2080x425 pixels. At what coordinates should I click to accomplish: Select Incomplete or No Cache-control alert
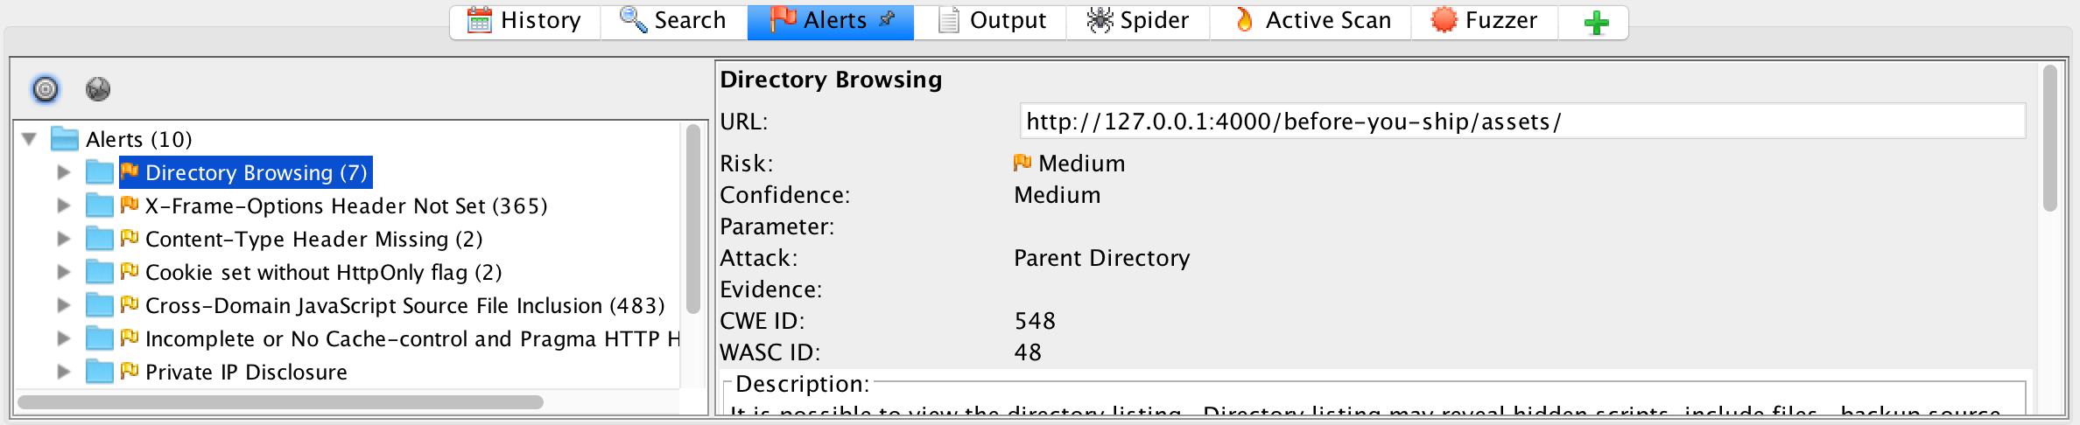tap(411, 338)
